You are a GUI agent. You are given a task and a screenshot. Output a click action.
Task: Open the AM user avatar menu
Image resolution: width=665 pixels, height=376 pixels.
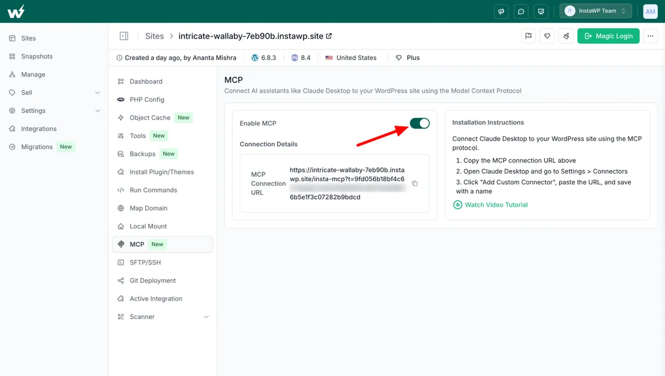[650, 11]
